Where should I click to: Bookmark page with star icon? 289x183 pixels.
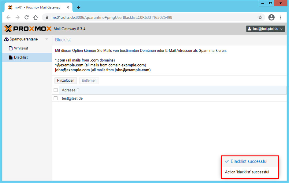260,17
